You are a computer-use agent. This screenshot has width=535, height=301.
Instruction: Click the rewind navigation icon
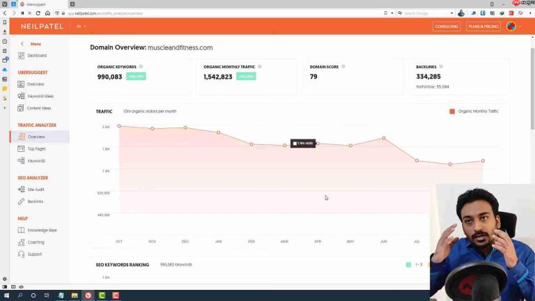tap(22, 13)
